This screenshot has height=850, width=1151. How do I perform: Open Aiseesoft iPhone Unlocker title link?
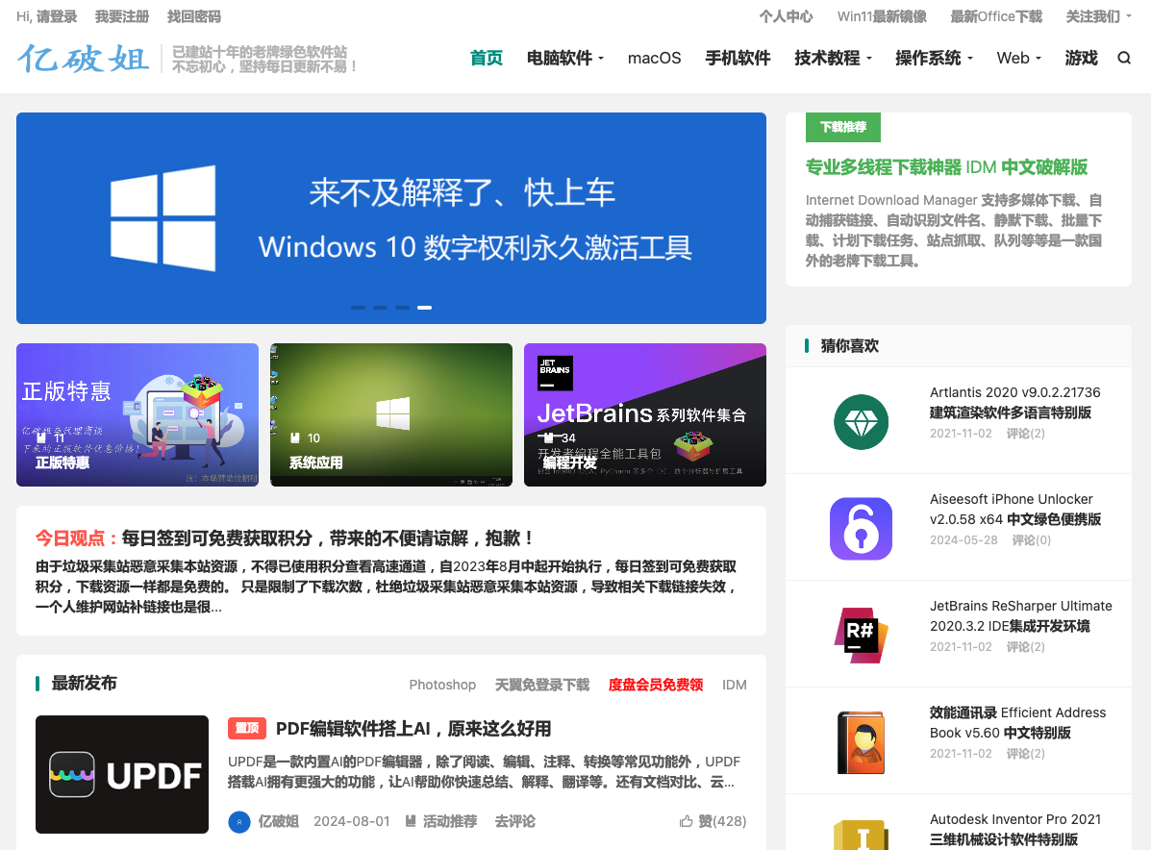click(x=1015, y=510)
